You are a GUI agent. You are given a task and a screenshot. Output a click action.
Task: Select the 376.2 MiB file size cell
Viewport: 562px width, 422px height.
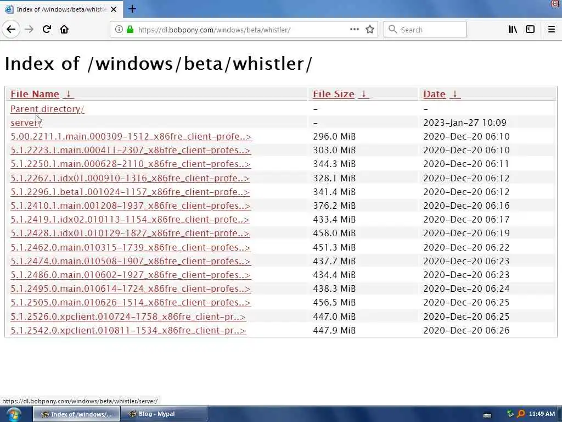pos(334,206)
